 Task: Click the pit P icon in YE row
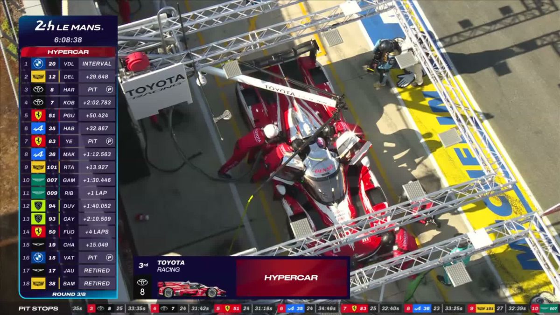tap(109, 141)
